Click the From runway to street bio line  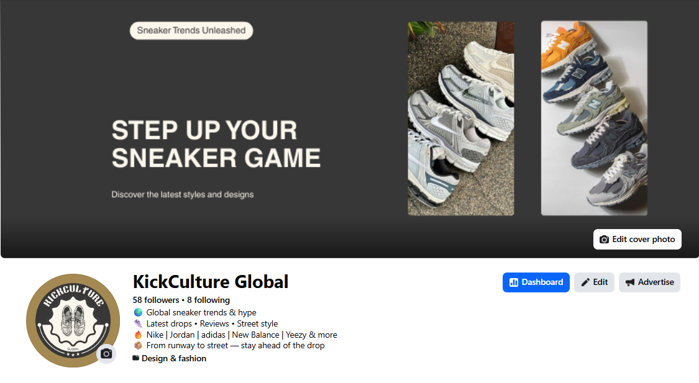pos(235,346)
